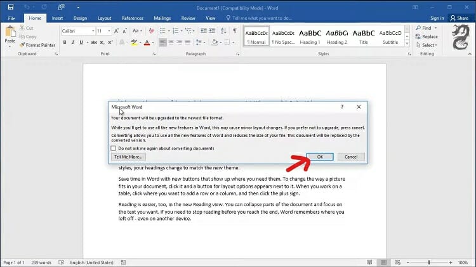The height and width of the screenshot is (267, 476).
Task: Click Clear All Formatting icon
Action: (x=151, y=31)
